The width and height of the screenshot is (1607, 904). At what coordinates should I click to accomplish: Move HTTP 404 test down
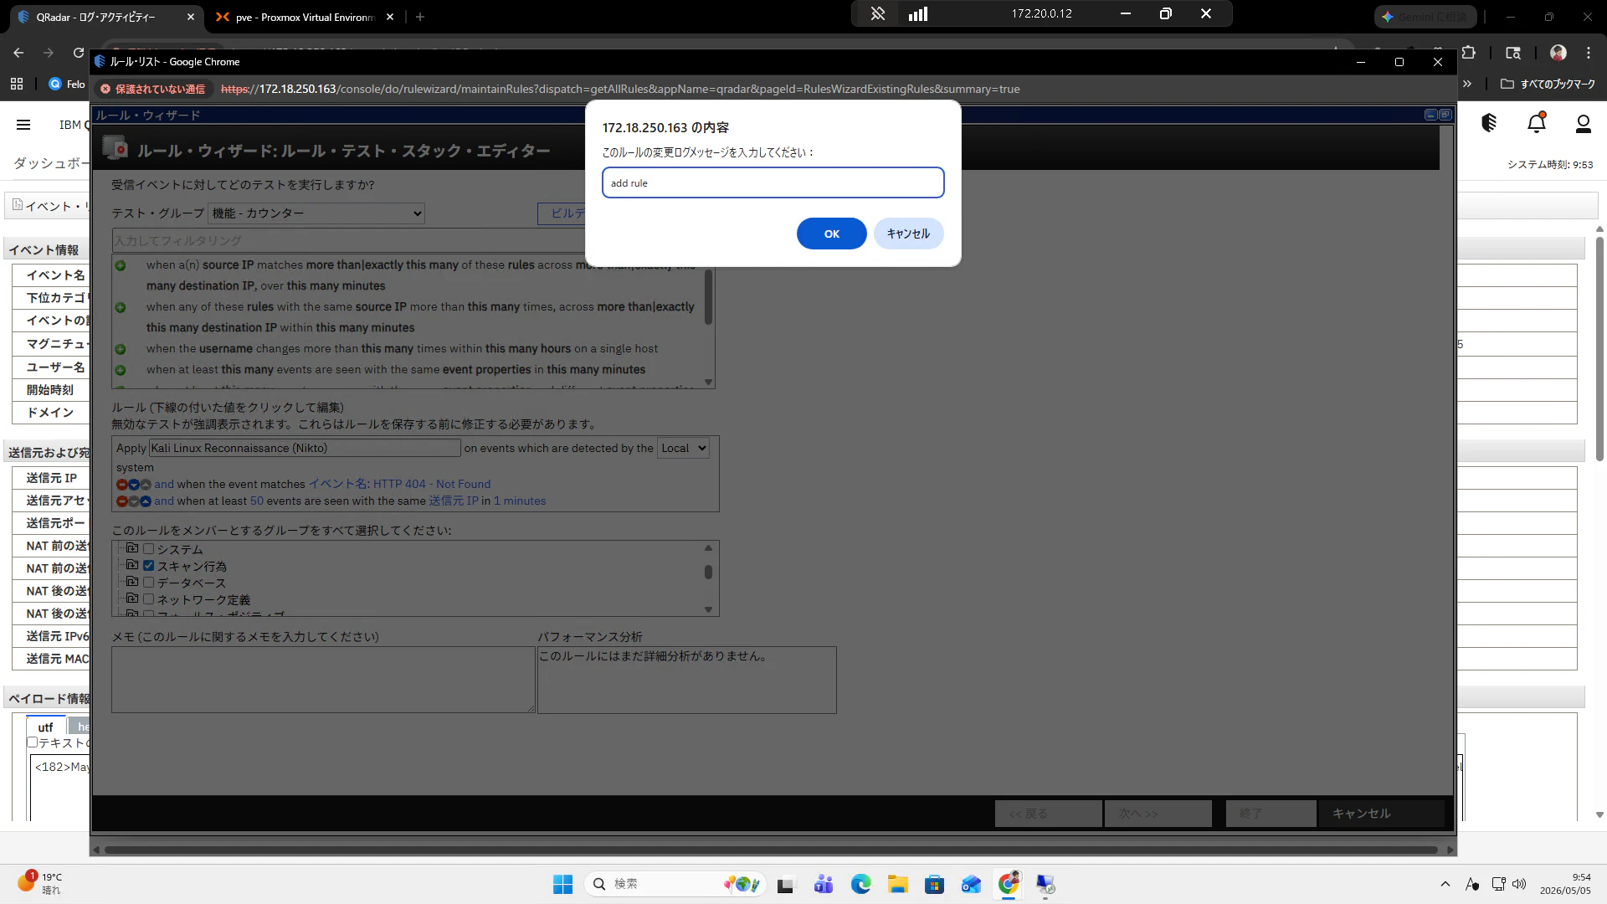pos(134,485)
